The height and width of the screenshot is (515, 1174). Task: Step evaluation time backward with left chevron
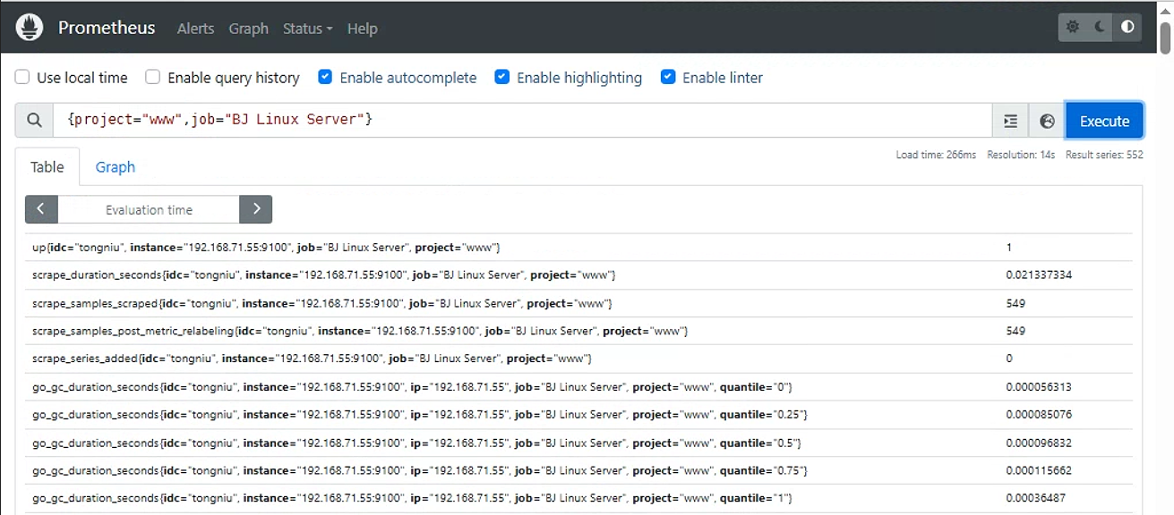(x=41, y=209)
